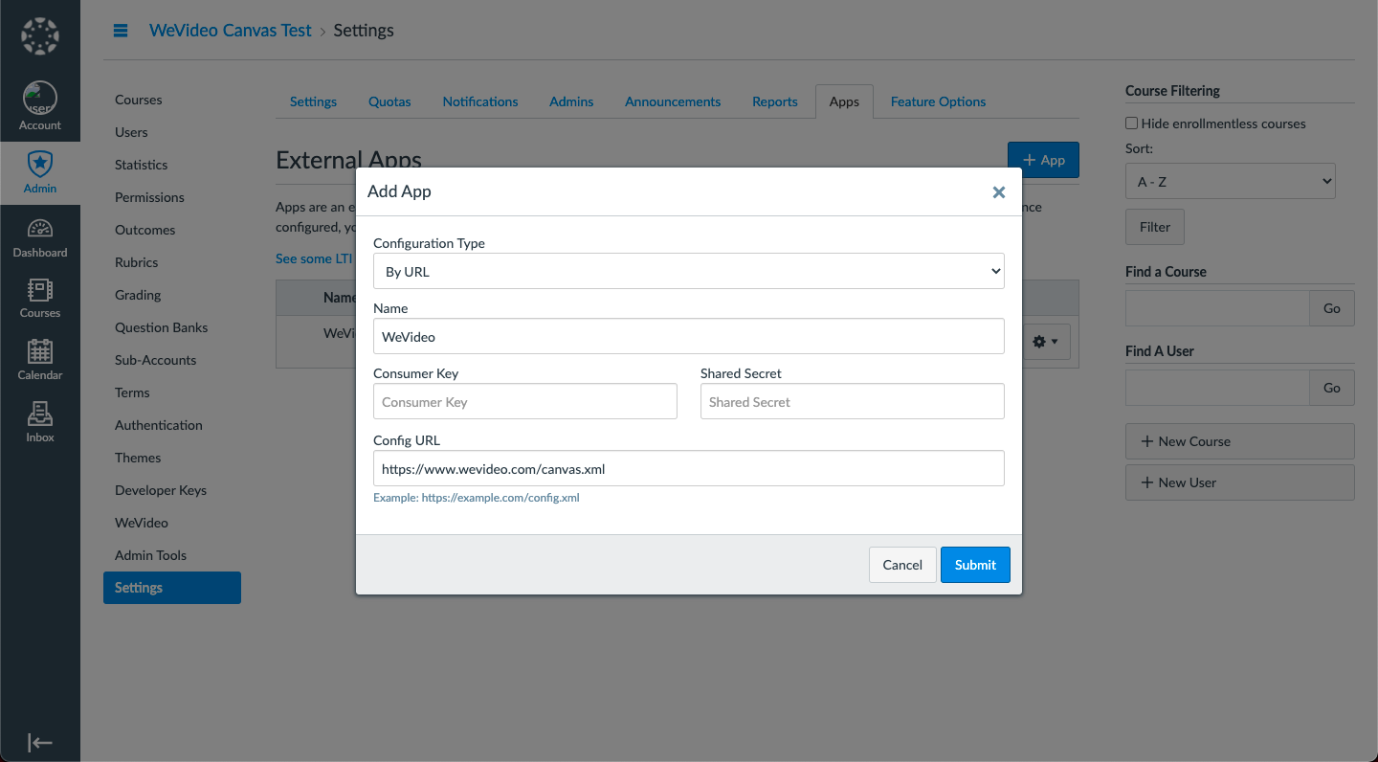This screenshot has height=762, width=1378.
Task: Click the blue + App button
Action: (x=1043, y=160)
